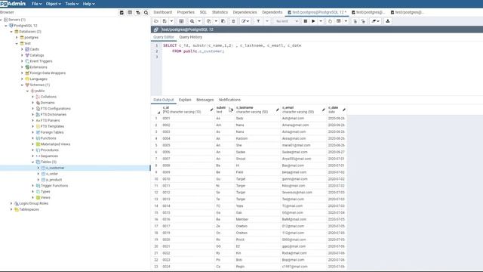483x272 pixels.
Task: Select the Sequences node in tree
Action: [49, 156]
